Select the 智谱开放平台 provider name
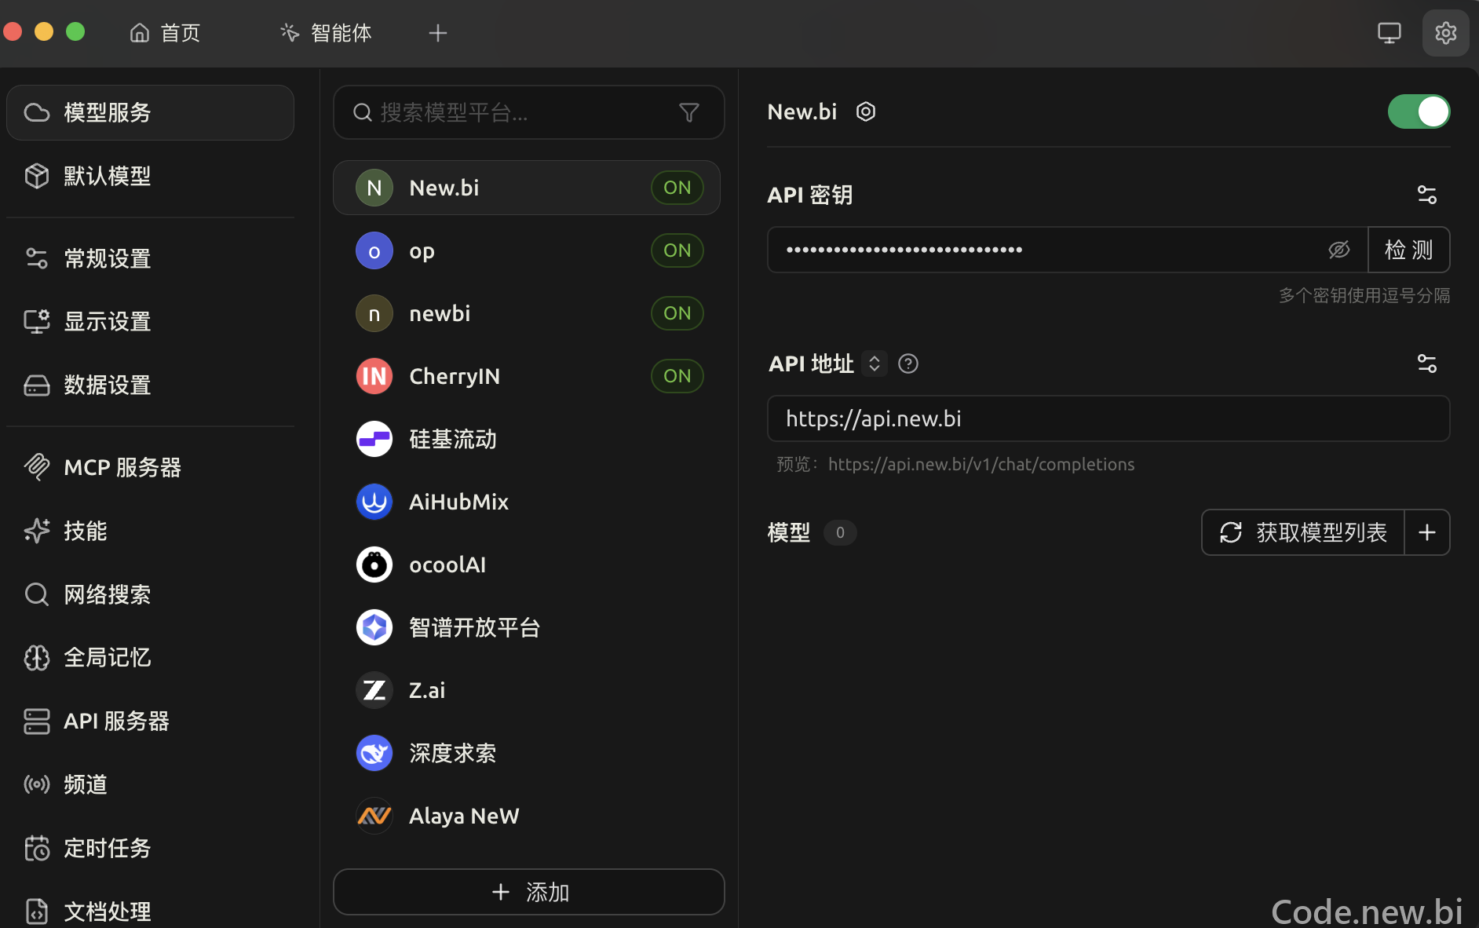The image size is (1479, 928). [x=475, y=627]
